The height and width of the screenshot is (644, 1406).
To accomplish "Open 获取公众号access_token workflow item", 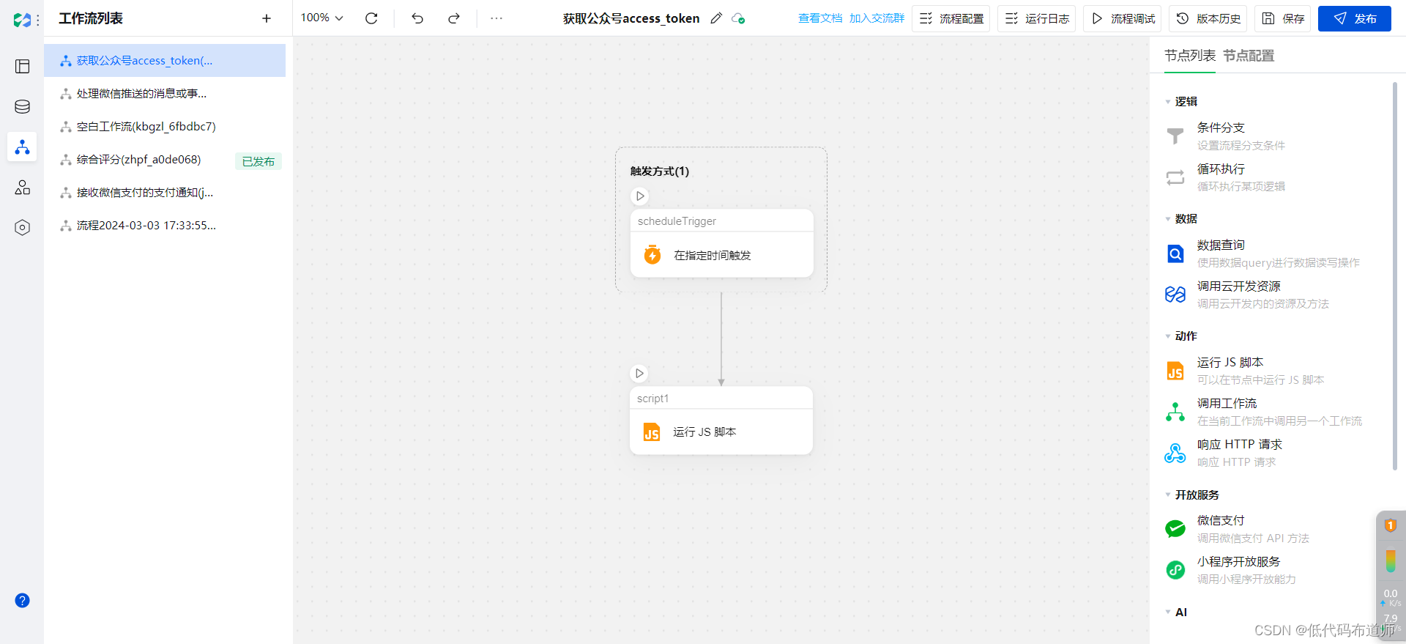I will (165, 61).
